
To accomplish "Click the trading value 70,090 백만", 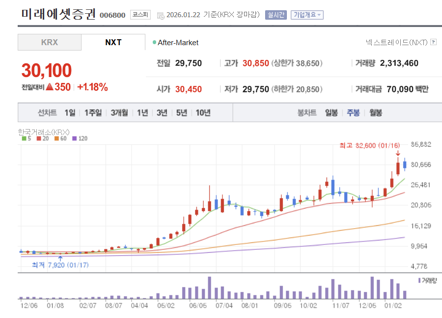I will point(408,89).
